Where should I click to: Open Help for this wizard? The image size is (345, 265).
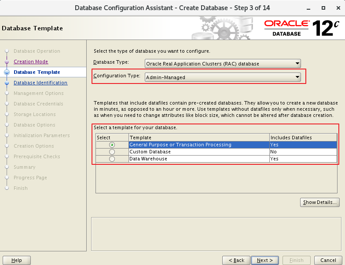coord(17,260)
